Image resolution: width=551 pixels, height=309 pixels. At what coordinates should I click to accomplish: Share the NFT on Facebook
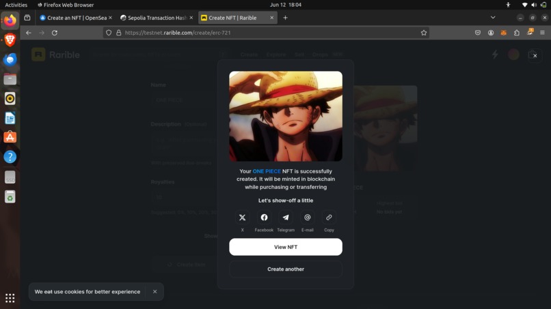point(264,218)
